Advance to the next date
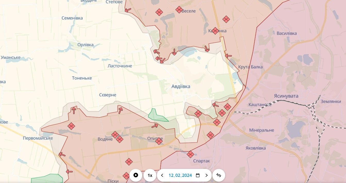Viewport: 346px width, 183px height. [206, 175]
